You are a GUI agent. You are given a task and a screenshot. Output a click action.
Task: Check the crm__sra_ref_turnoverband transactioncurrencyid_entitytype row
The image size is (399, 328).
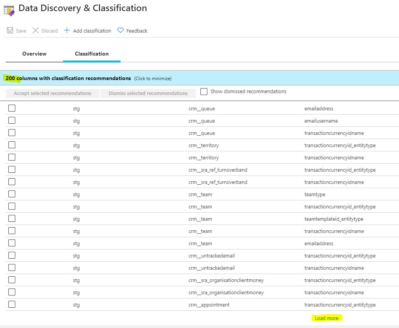click(x=11, y=169)
